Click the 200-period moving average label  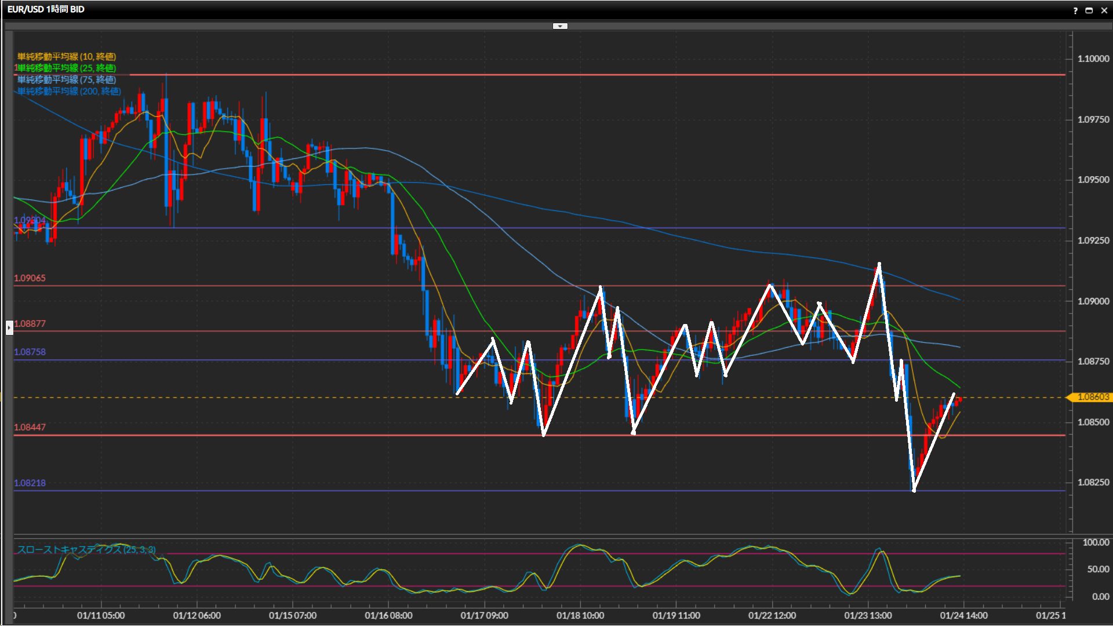[x=68, y=91]
